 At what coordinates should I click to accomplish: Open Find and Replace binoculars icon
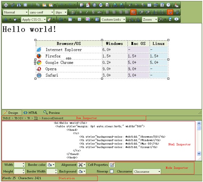(x=19, y=5)
